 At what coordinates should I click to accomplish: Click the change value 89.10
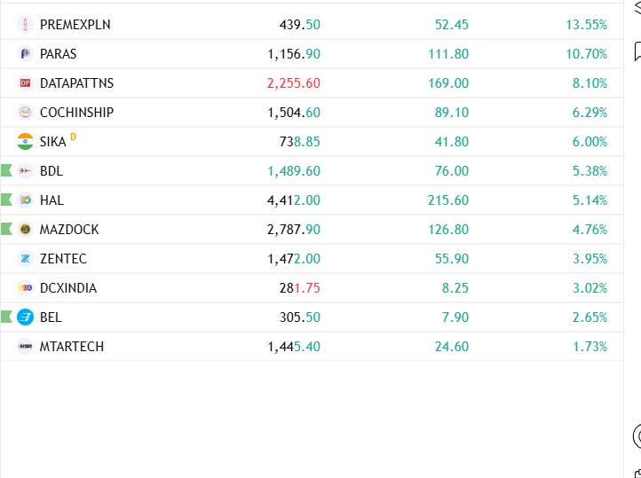451,113
